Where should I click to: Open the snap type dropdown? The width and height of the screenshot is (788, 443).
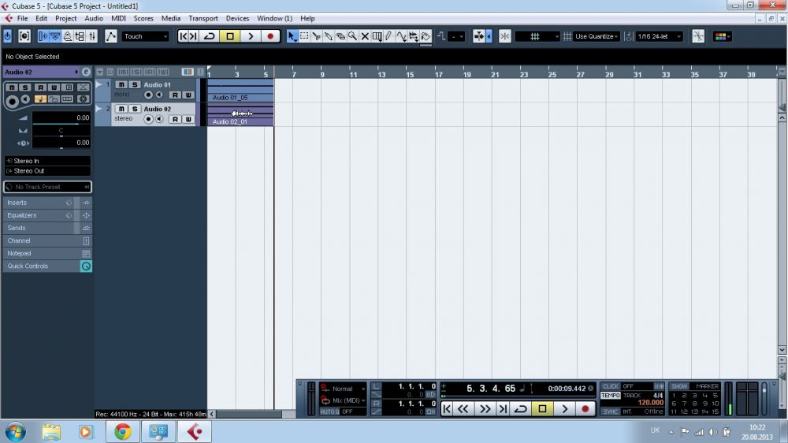[x=537, y=36]
